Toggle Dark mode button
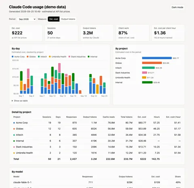The image size is (194, 188). 177,7
